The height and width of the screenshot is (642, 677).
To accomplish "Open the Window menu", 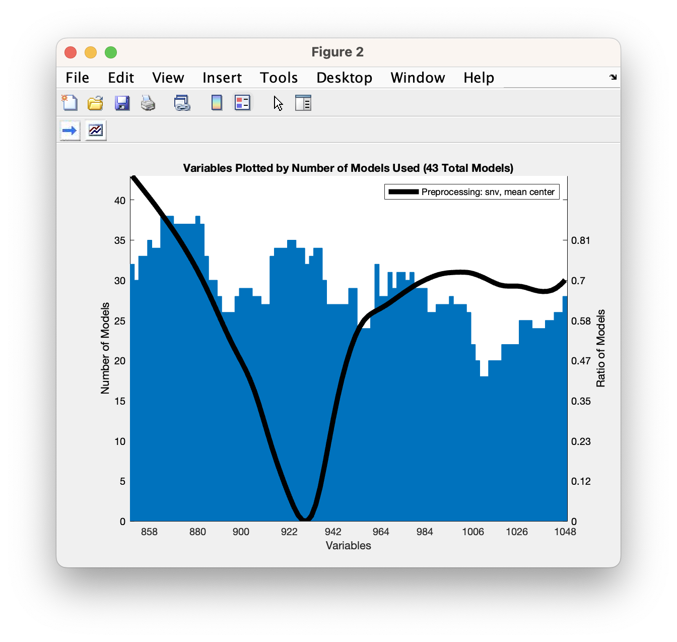I will [x=418, y=78].
